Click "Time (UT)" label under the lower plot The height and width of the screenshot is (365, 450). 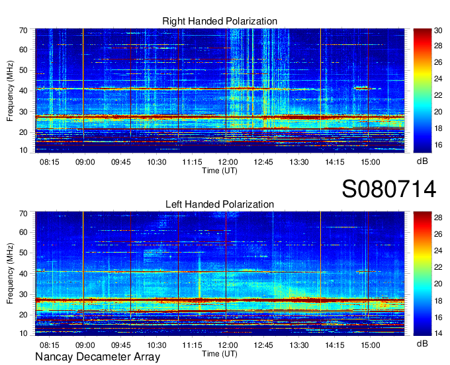[220, 354]
